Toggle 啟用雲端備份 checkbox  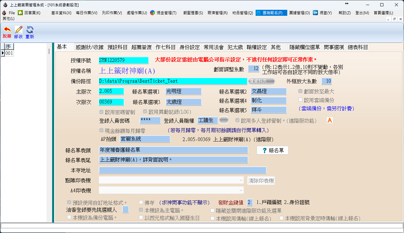tap(301, 100)
